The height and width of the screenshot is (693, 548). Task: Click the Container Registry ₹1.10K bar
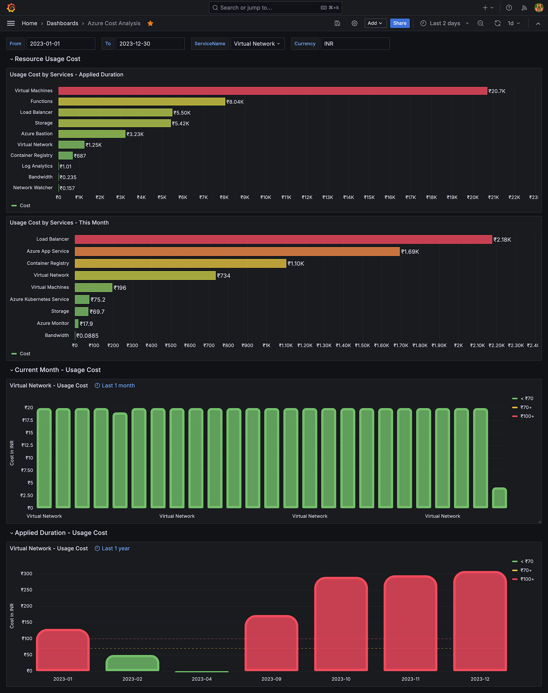(180, 264)
